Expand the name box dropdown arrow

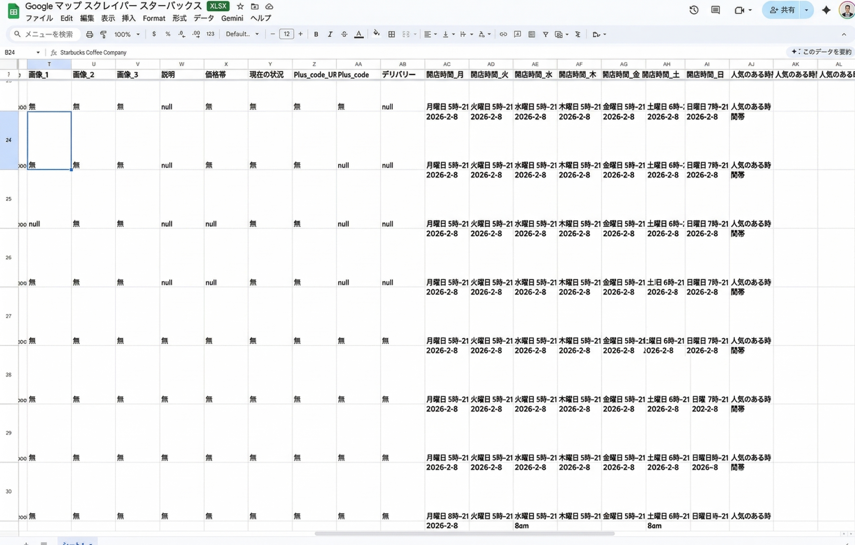tap(38, 52)
